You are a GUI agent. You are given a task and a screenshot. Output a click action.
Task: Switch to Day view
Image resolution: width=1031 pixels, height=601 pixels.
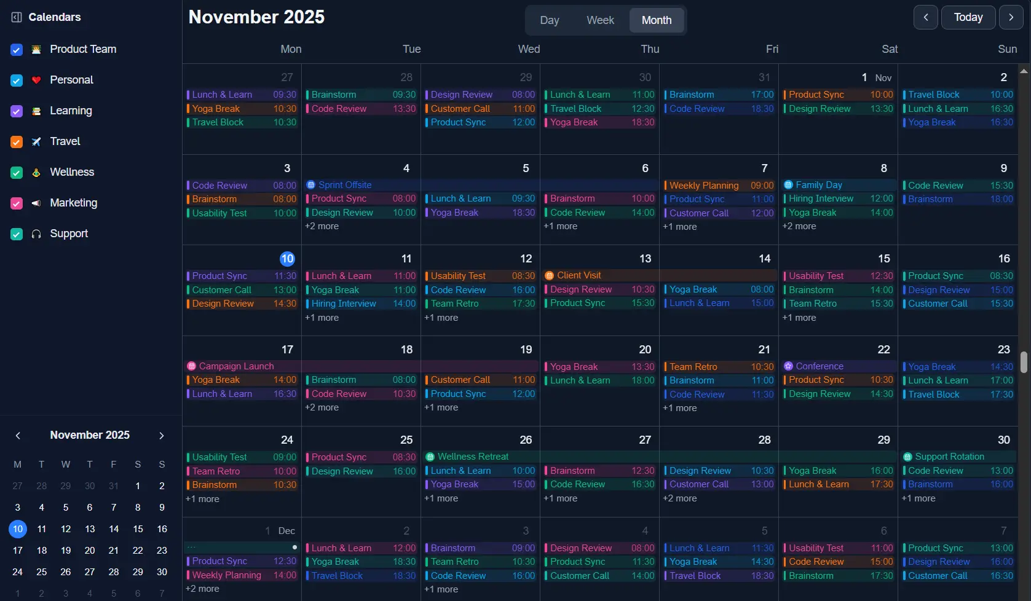(549, 20)
